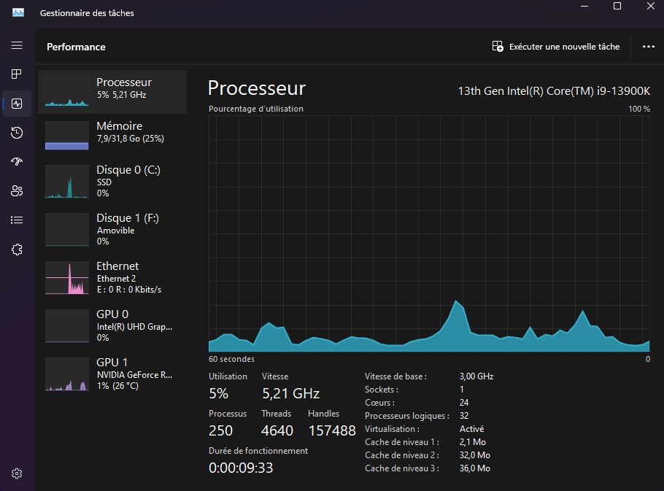The height and width of the screenshot is (491, 664).
Task: Select Disque 1 (F:) entry
Action: point(112,229)
